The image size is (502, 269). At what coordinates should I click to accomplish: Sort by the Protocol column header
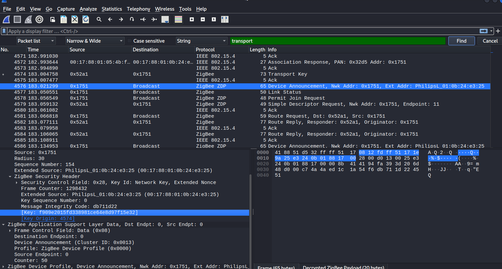pos(222,50)
